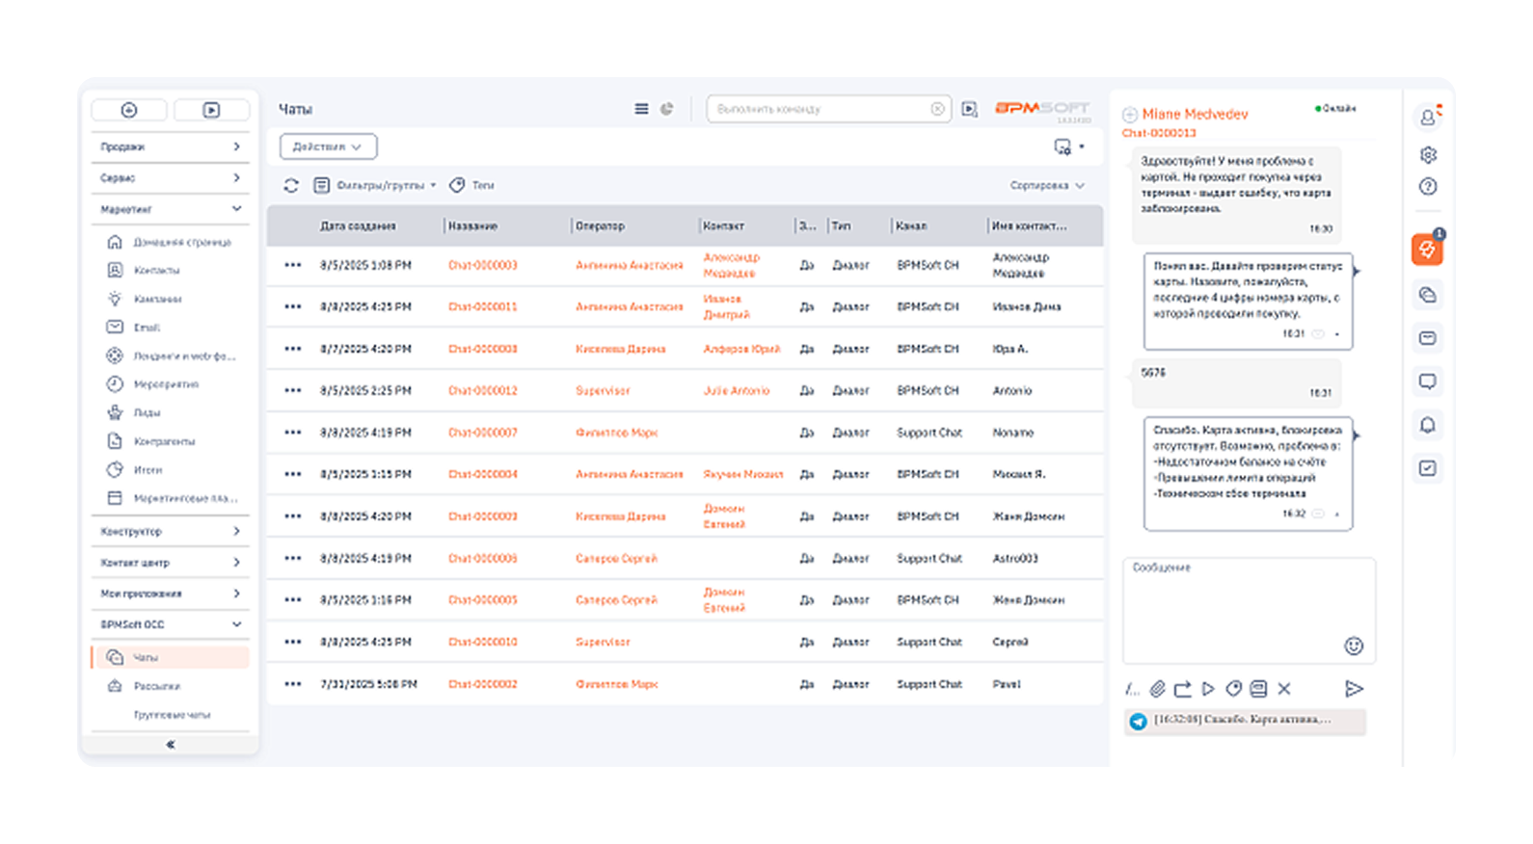Send message with paper plane icon
The image size is (1533, 844).
coord(1354,688)
